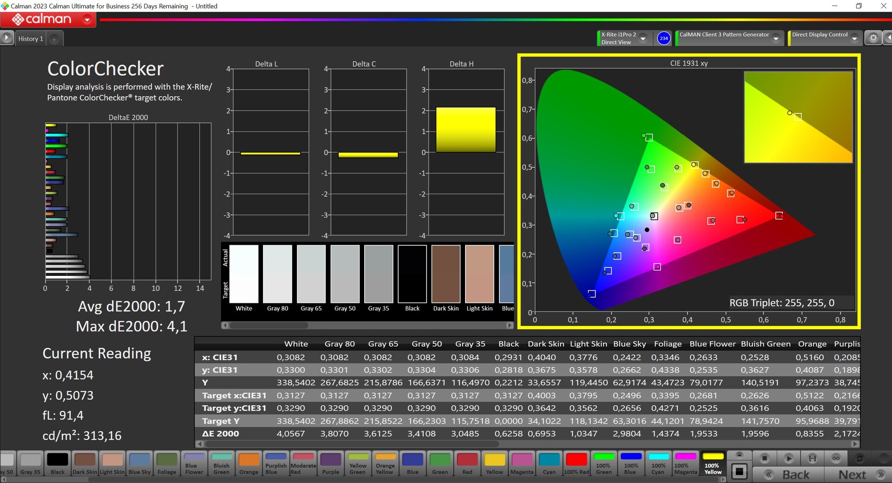Click the play read-series button
Image resolution: width=892 pixels, height=483 pixels.
tap(788, 458)
